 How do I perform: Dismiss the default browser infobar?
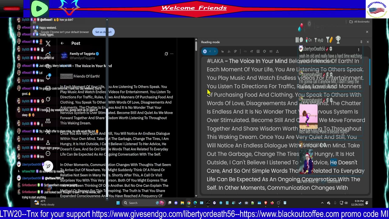367,32
